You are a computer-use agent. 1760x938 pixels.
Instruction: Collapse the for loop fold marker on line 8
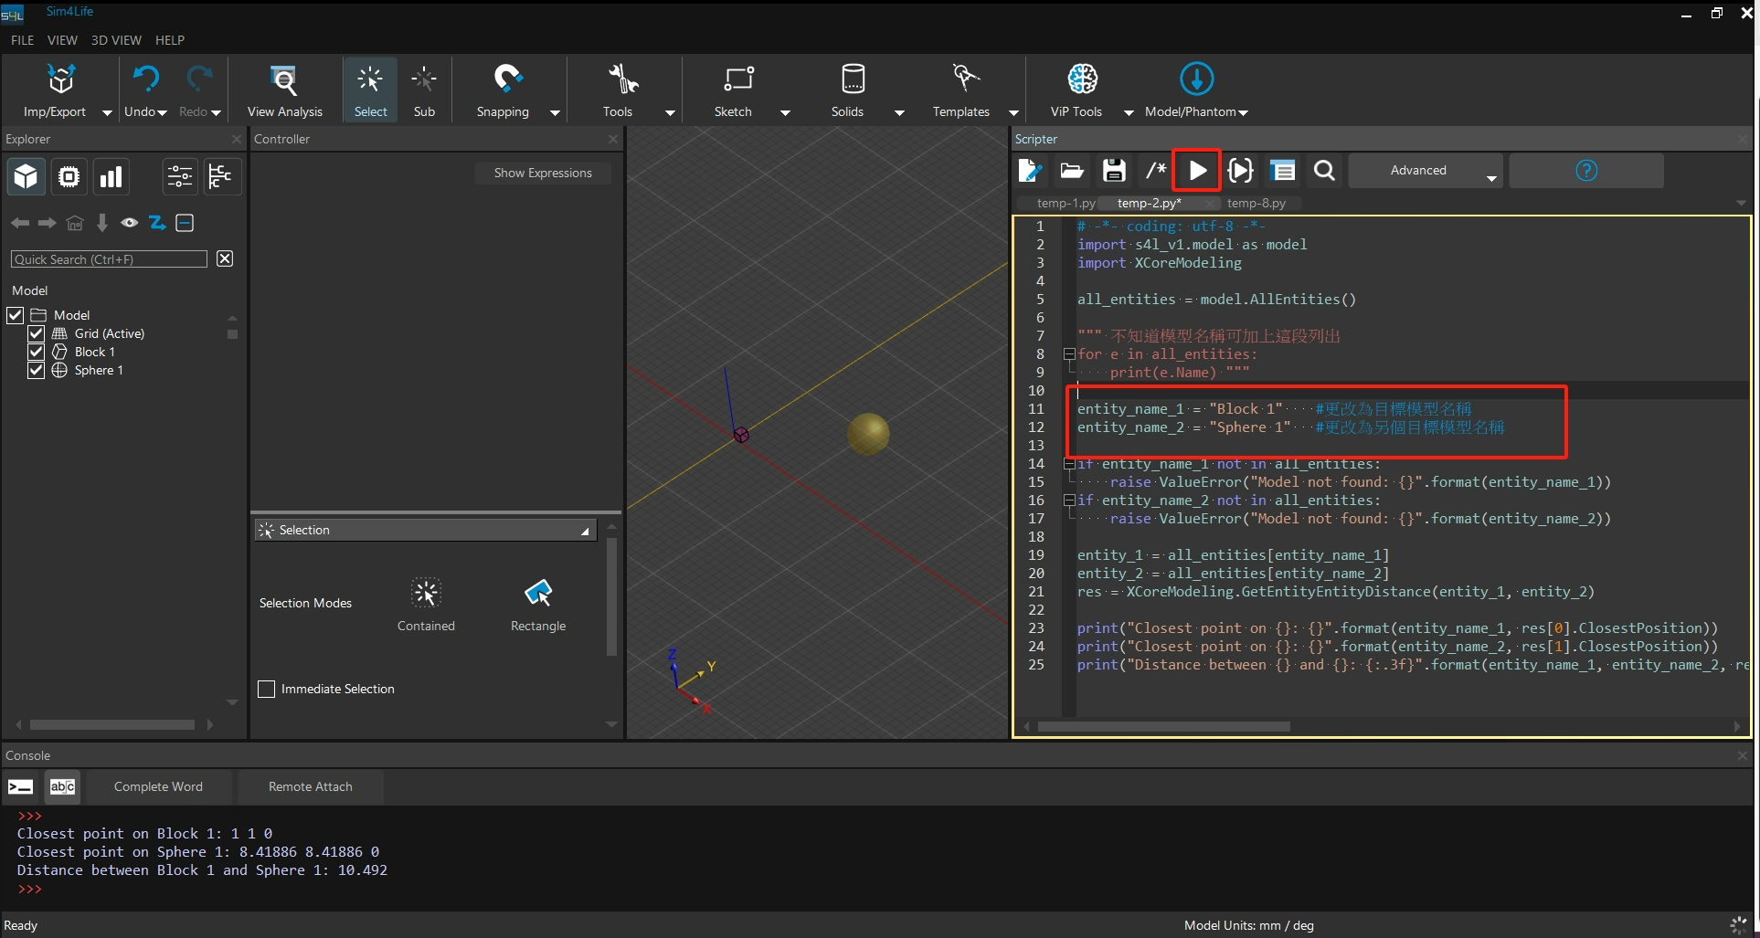click(x=1068, y=354)
